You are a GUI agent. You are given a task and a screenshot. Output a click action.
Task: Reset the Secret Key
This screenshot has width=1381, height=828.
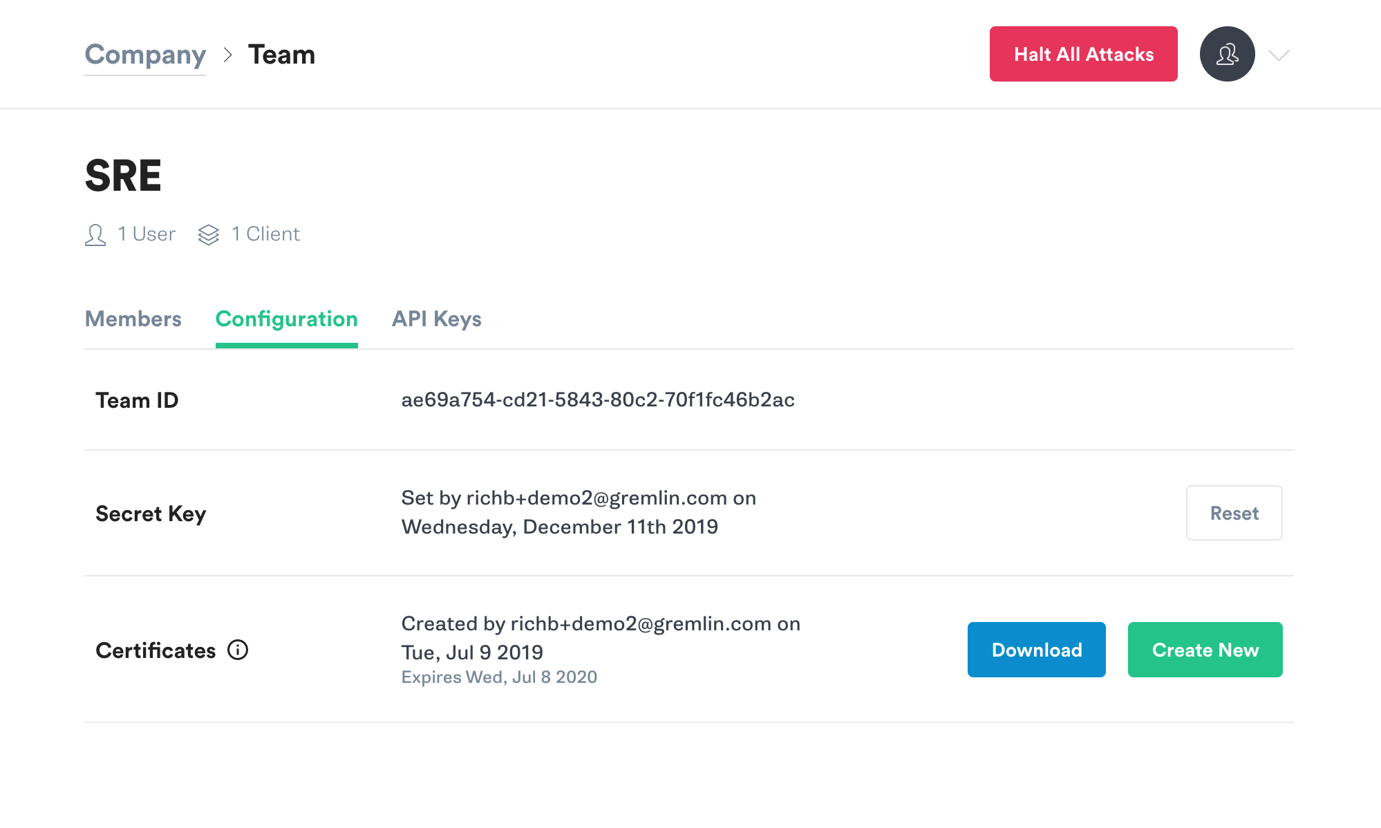(x=1234, y=513)
